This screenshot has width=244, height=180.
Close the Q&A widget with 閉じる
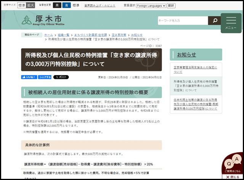(233, 177)
